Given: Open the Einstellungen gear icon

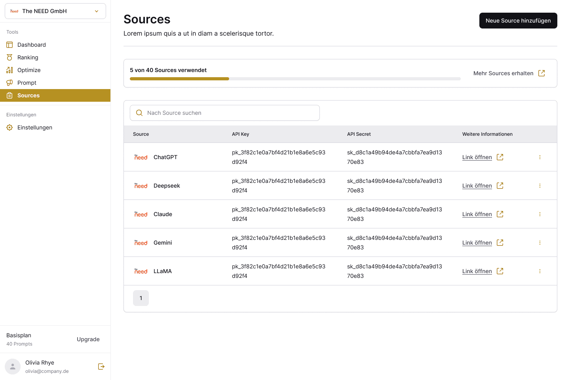Looking at the screenshot, I should click(9, 127).
